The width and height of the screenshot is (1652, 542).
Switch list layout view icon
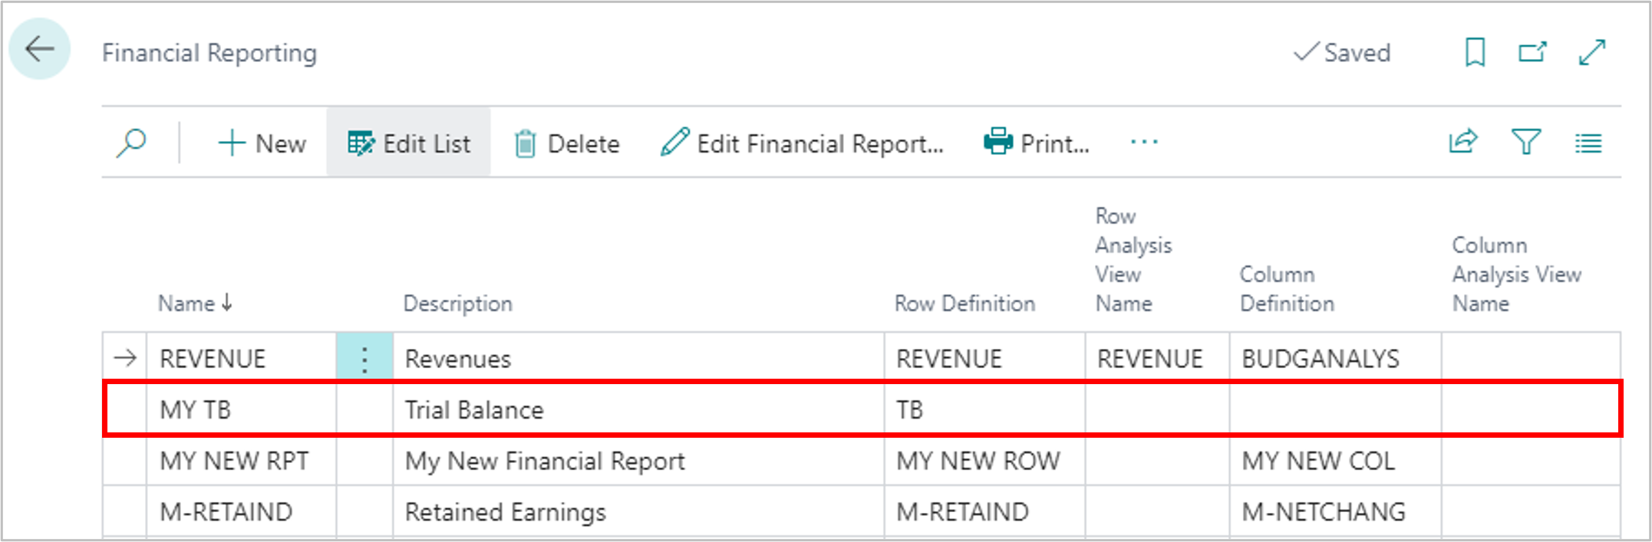[1588, 143]
